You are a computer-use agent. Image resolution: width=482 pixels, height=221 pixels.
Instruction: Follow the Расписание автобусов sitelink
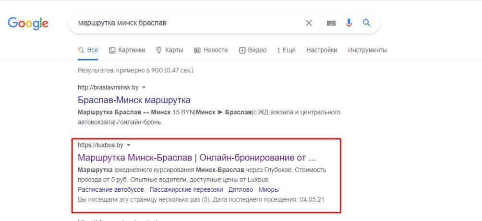point(110,190)
